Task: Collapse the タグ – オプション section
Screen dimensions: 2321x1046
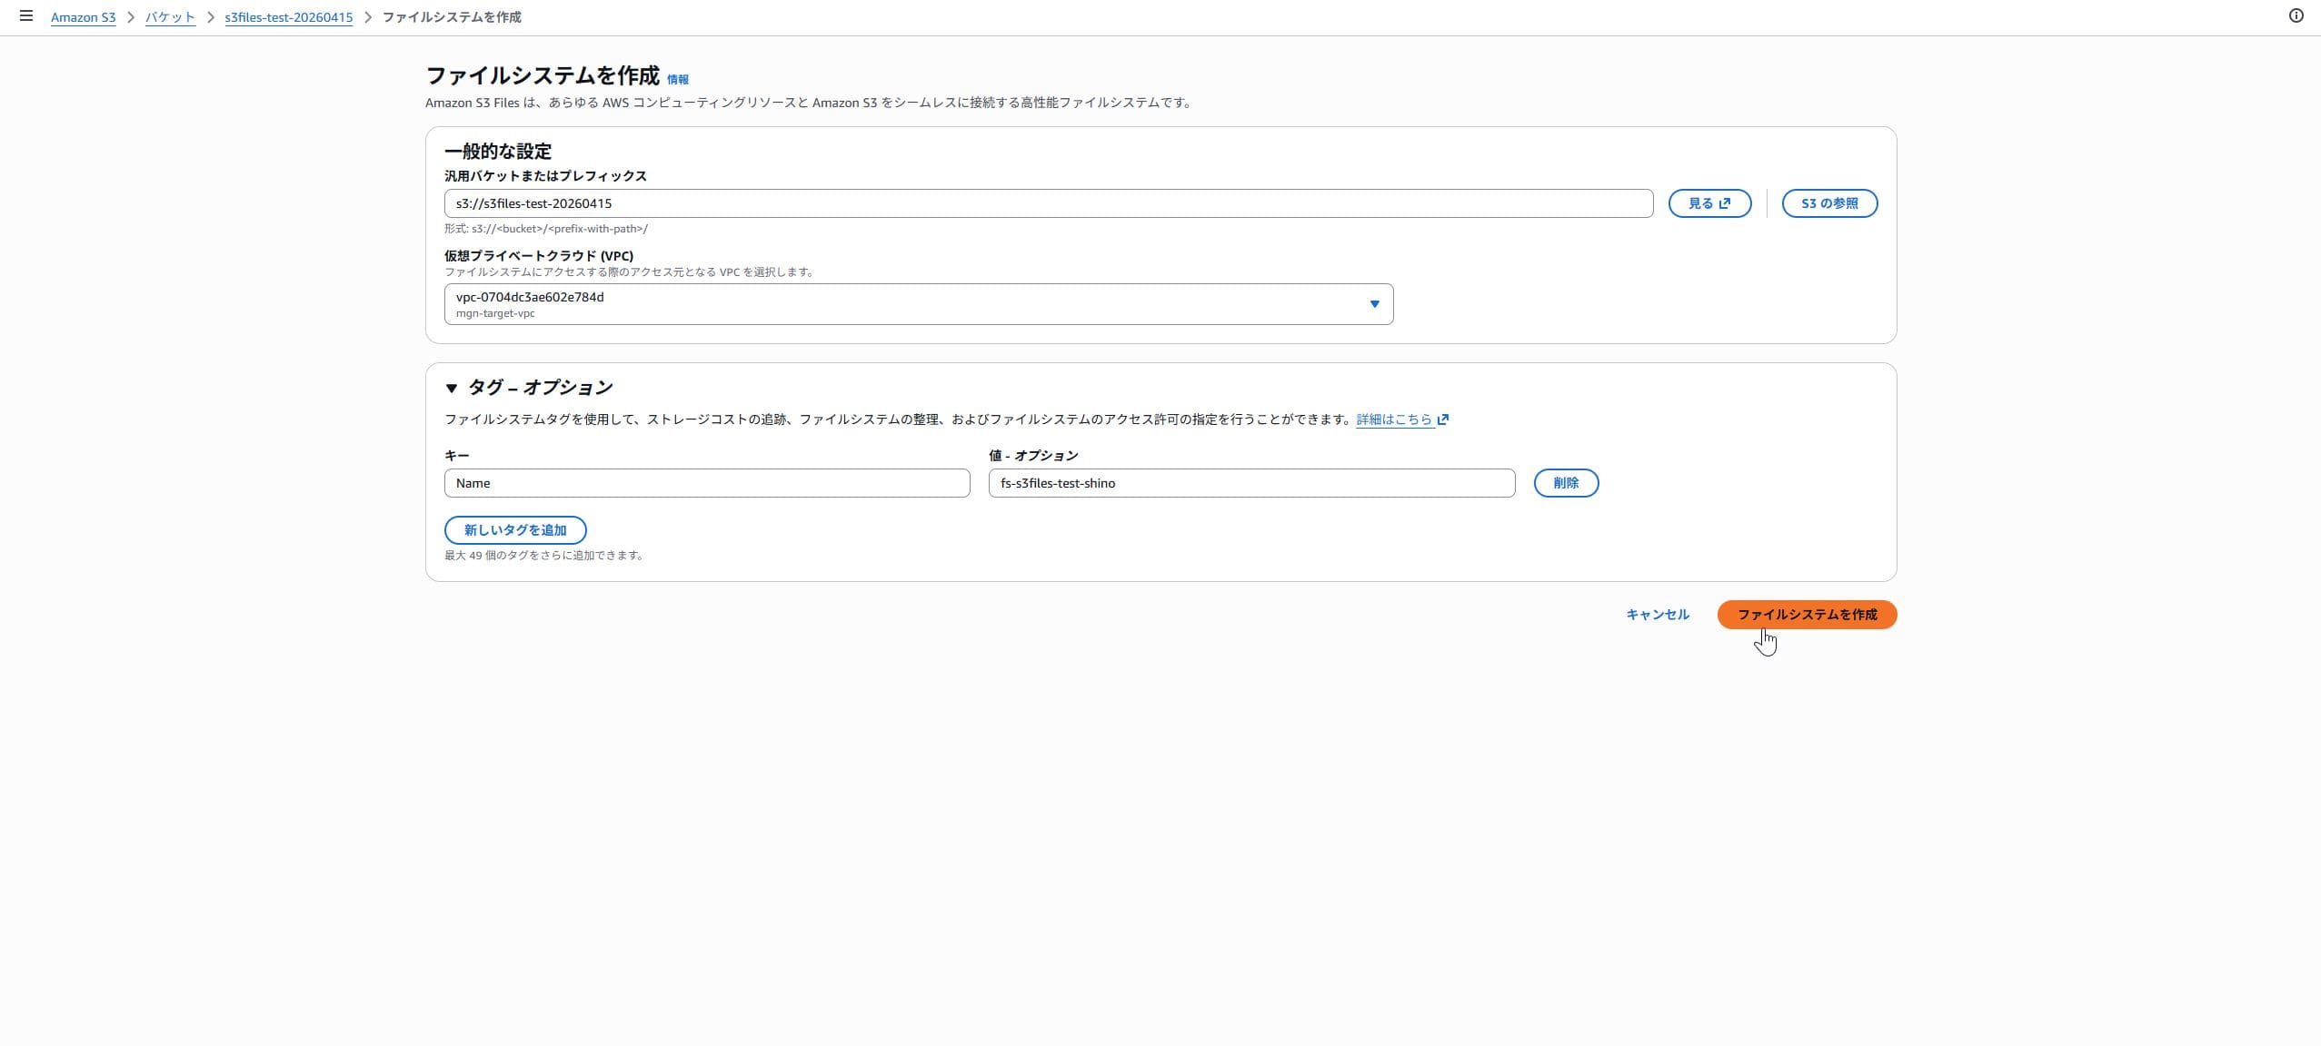Action: [x=452, y=388]
